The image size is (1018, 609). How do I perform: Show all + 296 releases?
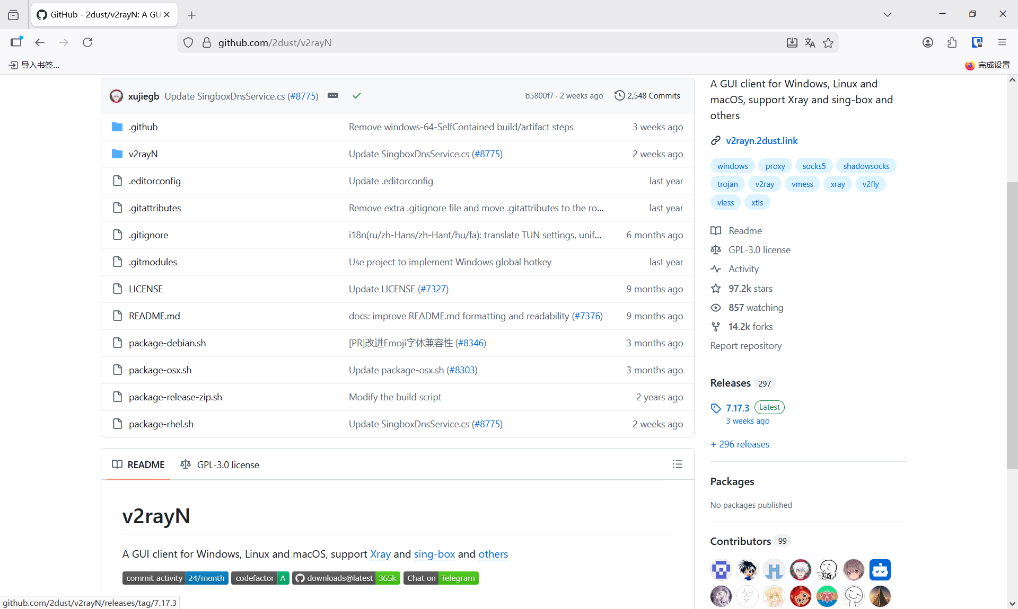click(740, 444)
